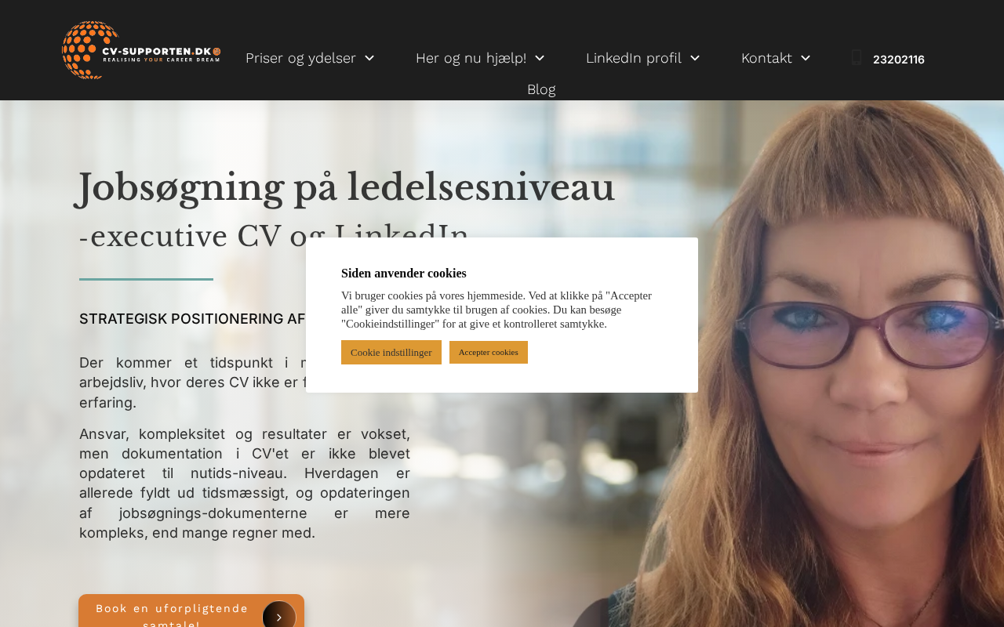This screenshot has width=1004, height=627.
Task: Expand the Kontakt menu chevron
Action: 805,58
